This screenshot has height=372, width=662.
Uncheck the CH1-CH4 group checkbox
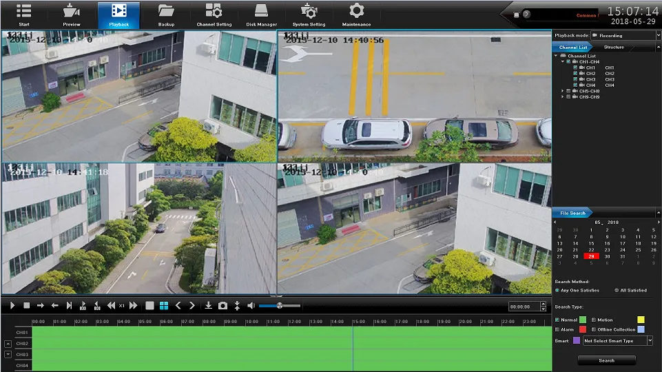point(568,61)
